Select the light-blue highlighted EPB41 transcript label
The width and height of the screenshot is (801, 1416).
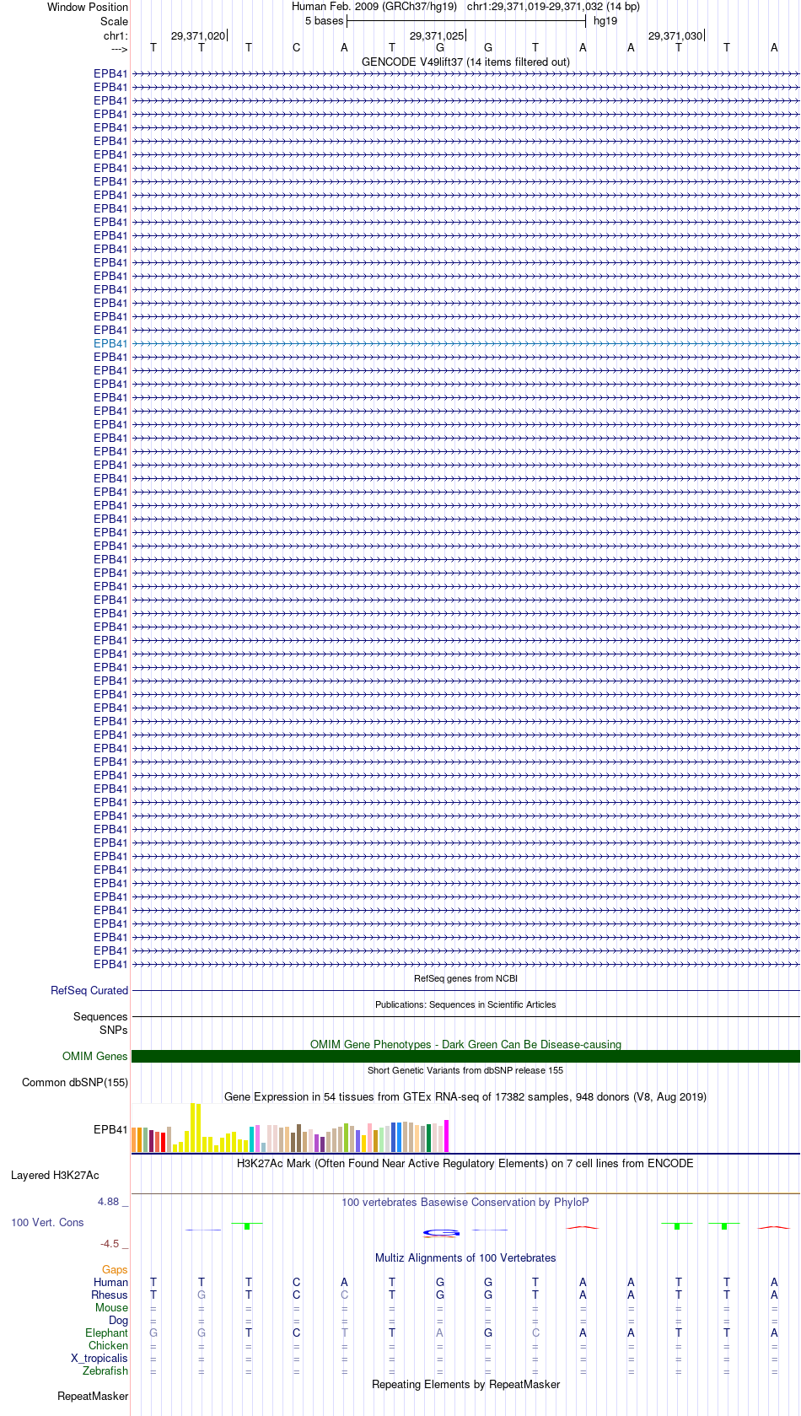pyautogui.click(x=110, y=343)
